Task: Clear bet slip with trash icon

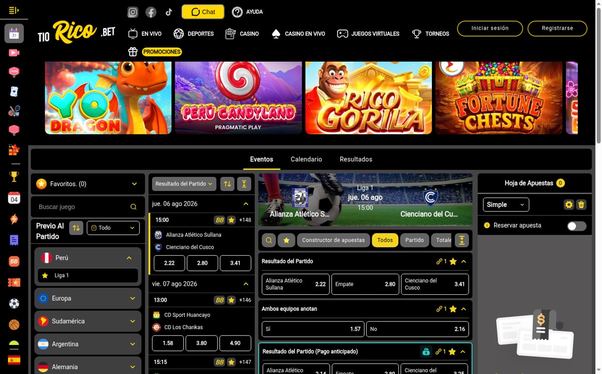Action: (581, 205)
